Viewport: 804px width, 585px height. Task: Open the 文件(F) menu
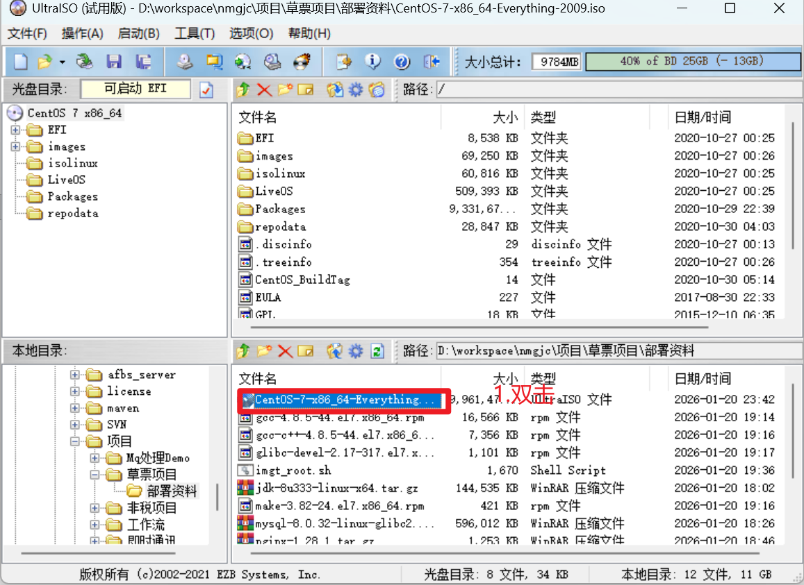tap(27, 34)
